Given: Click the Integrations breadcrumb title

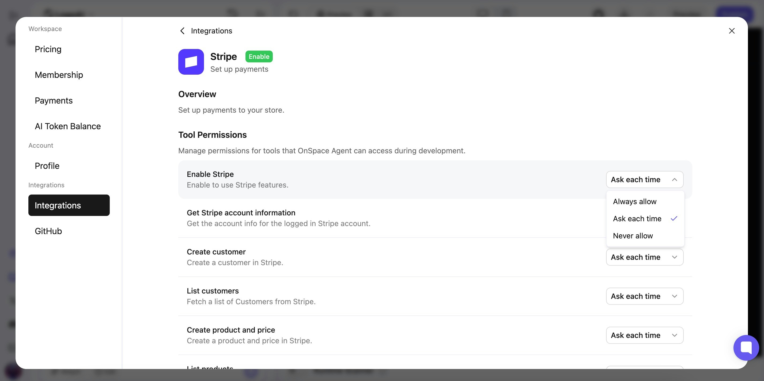Looking at the screenshot, I should 211,31.
